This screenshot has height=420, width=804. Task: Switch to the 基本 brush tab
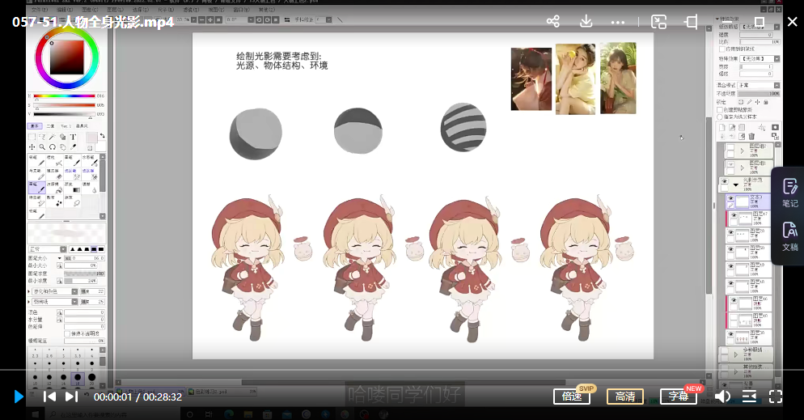34,125
